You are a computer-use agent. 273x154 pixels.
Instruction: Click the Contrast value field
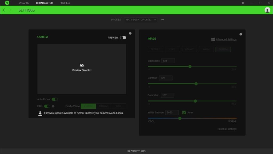[166, 78]
